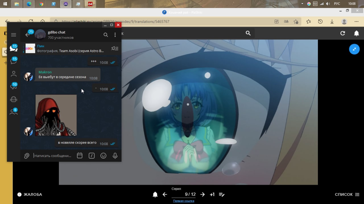
Task: Add this page to favorites (star plus)
Action: (296, 21)
